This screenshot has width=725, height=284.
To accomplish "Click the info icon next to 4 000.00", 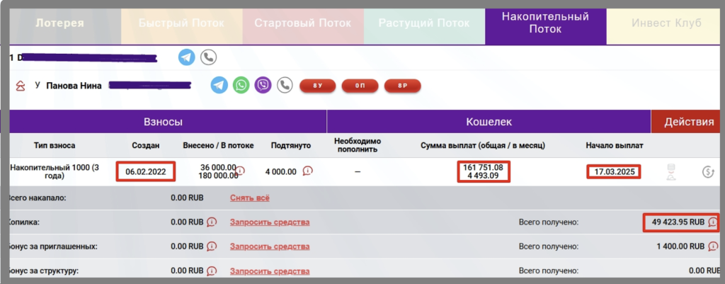I will tap(308, 171).
